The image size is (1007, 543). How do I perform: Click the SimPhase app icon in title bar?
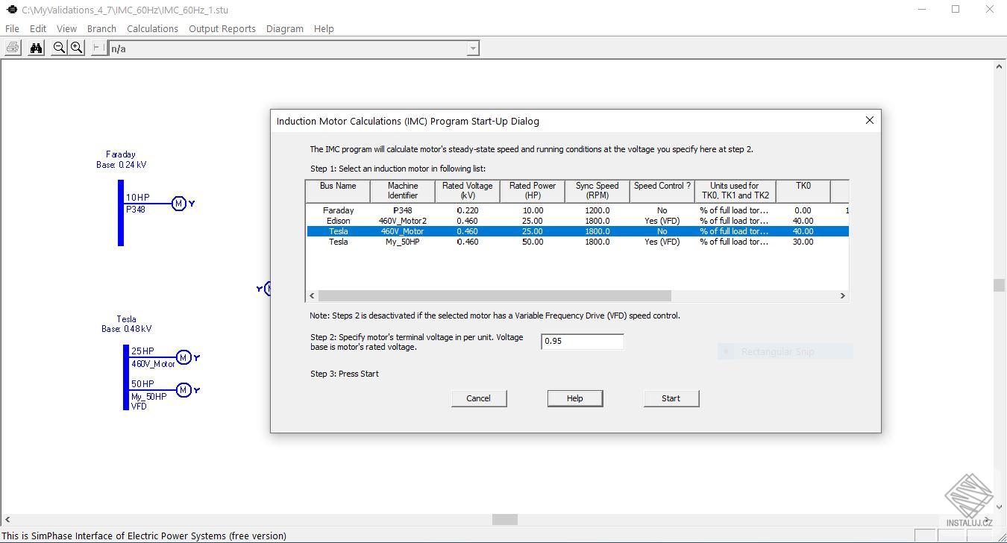pyautogui.click(x=12, y=10)
